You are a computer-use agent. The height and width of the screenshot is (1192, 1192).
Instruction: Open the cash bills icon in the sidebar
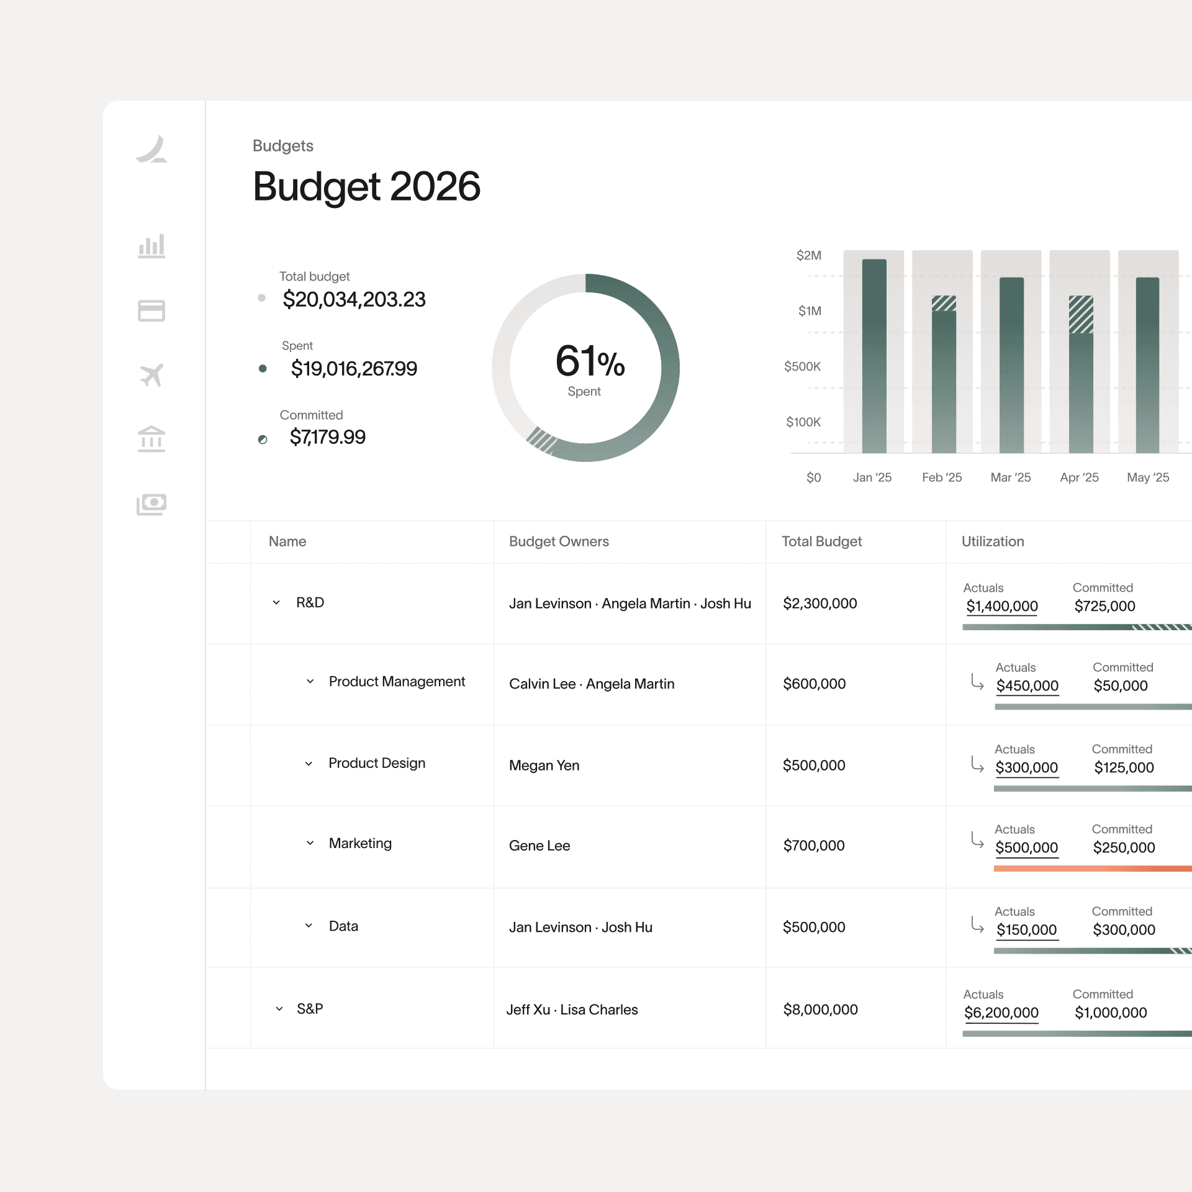(151, 504)
